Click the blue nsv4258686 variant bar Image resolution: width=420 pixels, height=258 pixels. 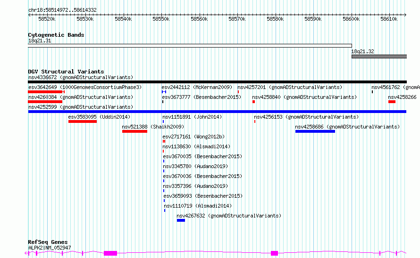tap(315, 131)
